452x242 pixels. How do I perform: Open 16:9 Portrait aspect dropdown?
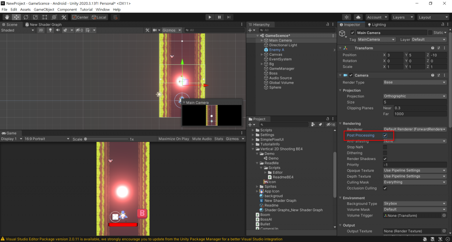[47, 139]
